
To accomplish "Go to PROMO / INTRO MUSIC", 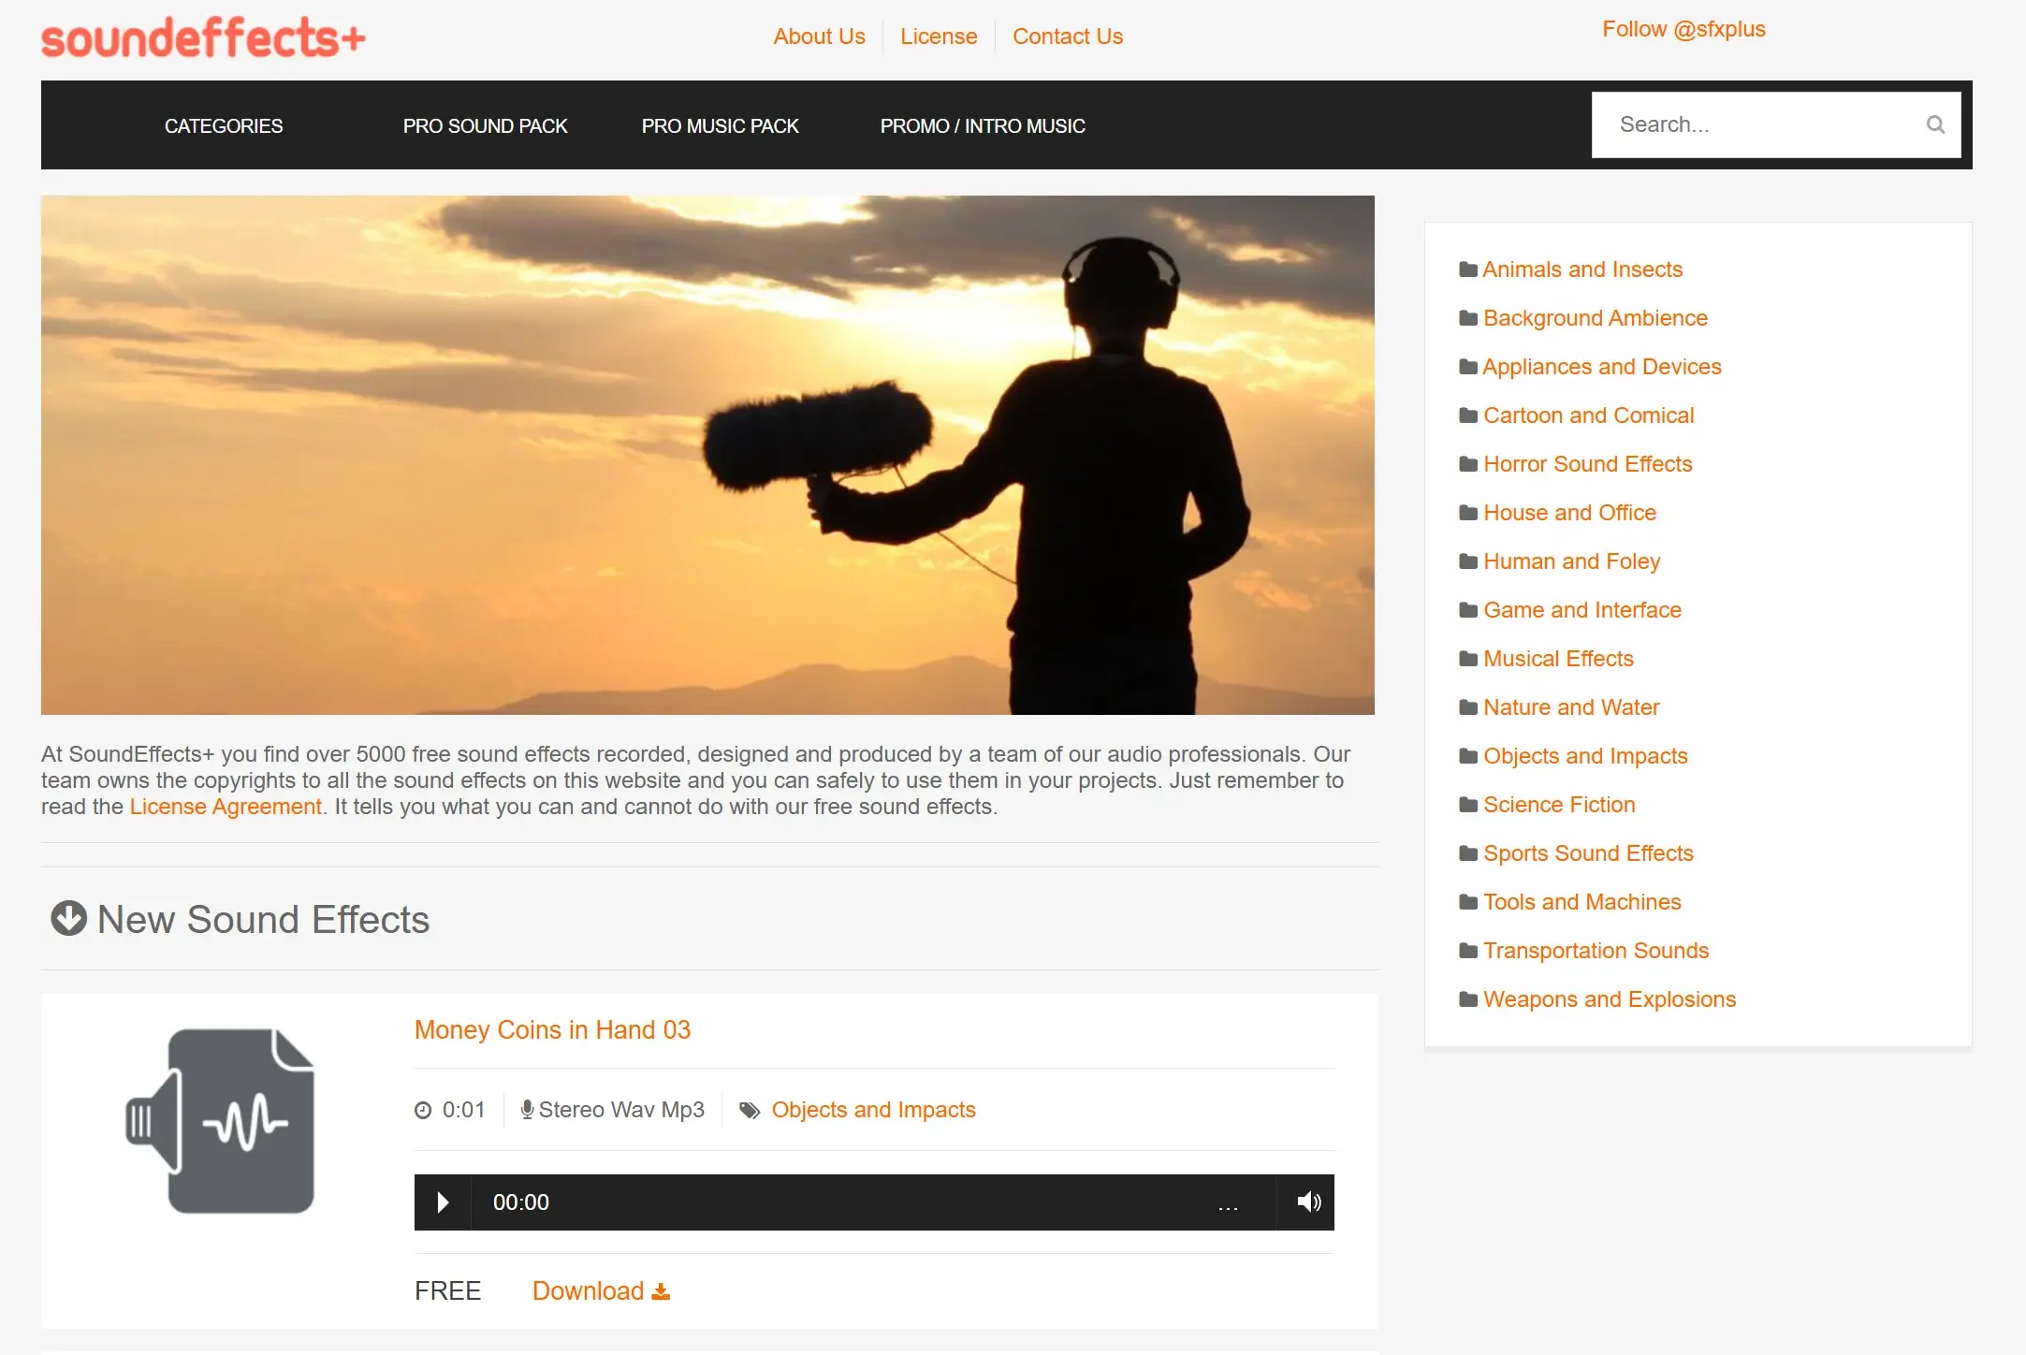I will pos(983,125).
